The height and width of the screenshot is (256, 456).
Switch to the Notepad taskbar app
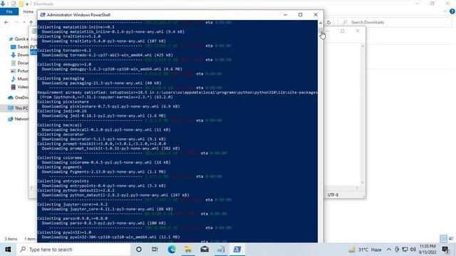[221, 250]
